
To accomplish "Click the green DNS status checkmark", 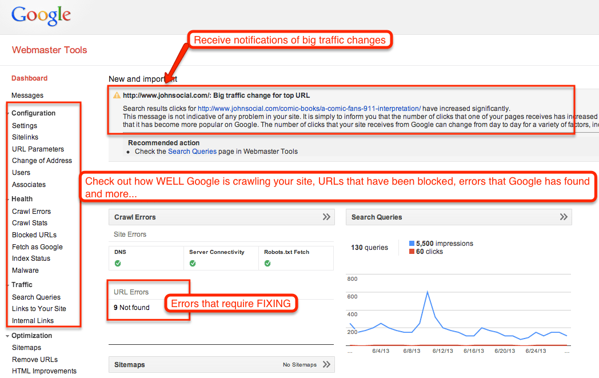I will pyautogui.click(x=118, y=264).
